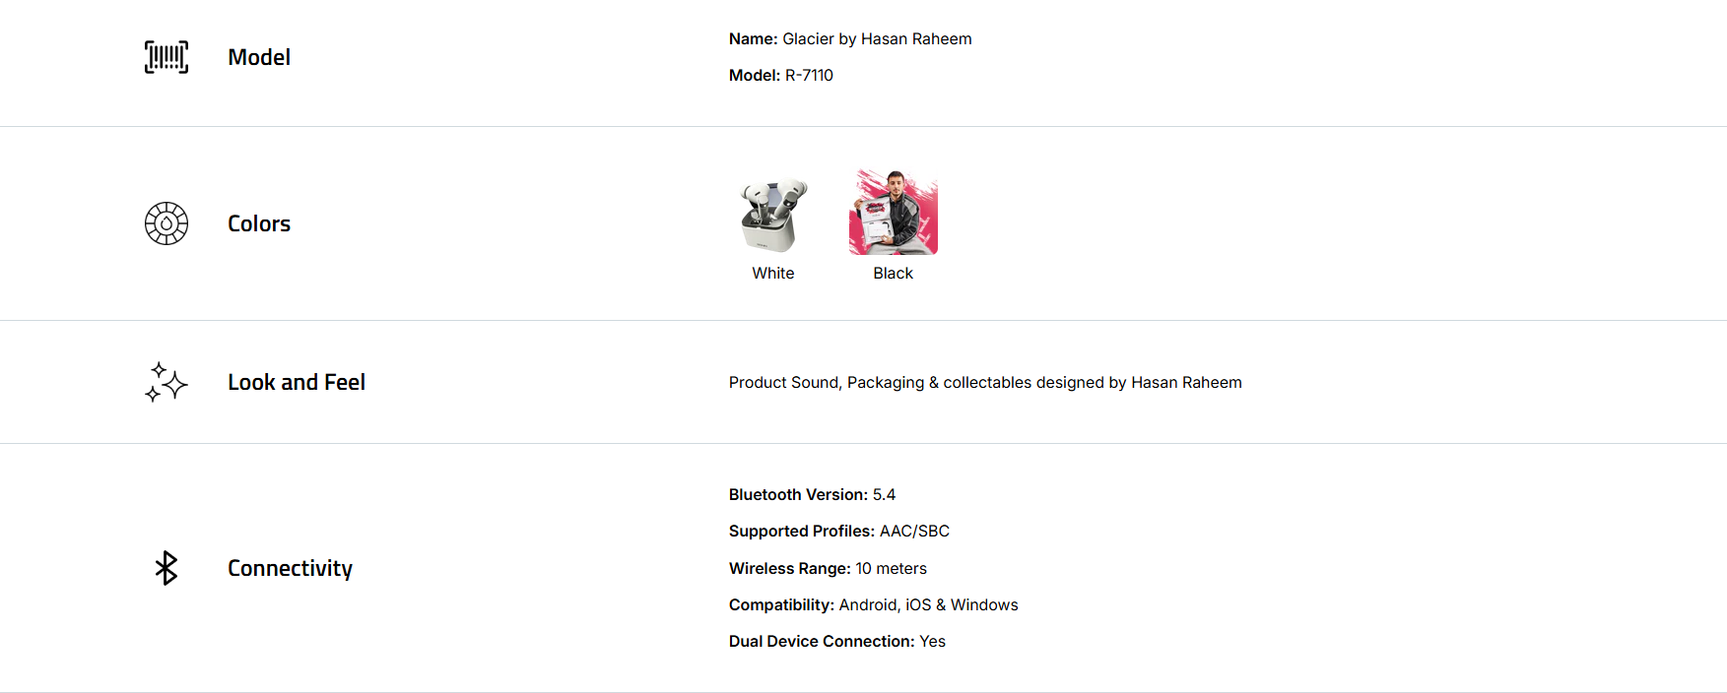Click the color wheel Colors icon
This screenshot has height=693, width=1727.
click(x=166, y=223)
